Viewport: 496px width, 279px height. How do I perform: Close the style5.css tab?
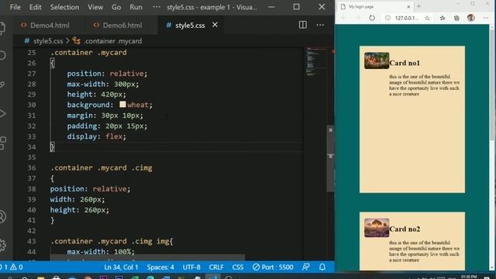coord(215,25)
